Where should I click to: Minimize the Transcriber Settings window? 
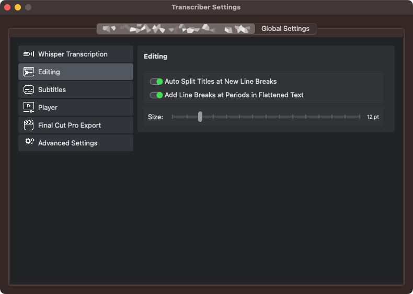(18, 7)
